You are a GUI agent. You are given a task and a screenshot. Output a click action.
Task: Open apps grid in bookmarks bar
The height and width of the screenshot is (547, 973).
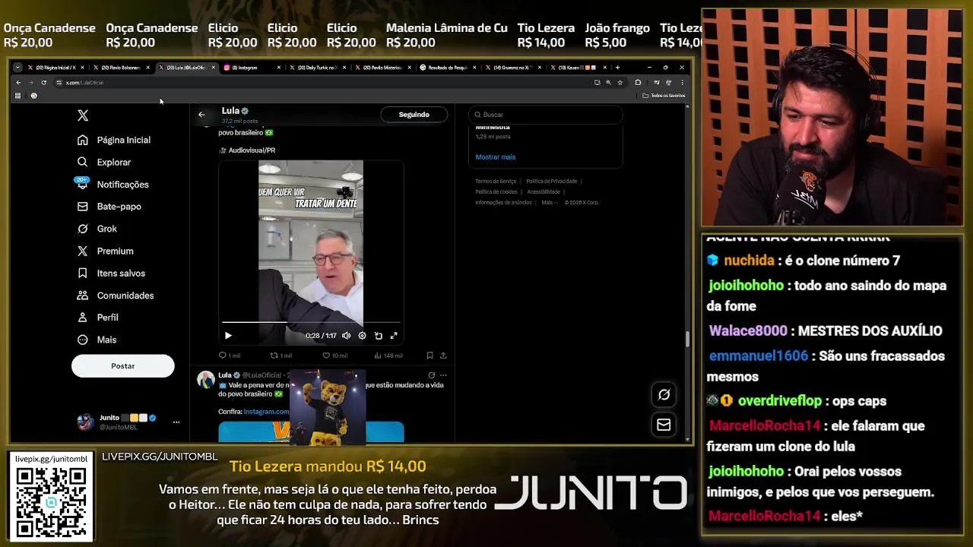(17, 96)
